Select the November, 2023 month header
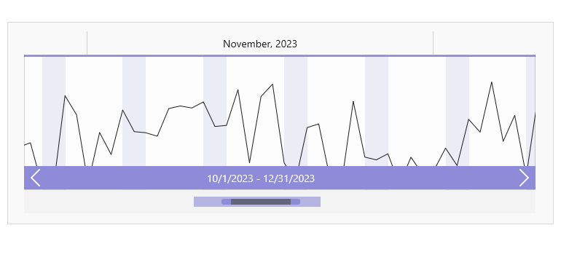The width and height of the screenshot is (561, 268). (x=260, y=44)
